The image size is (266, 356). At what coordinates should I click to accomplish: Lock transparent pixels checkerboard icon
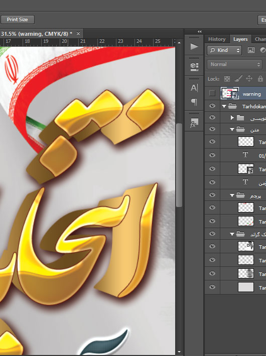(227, 79)
